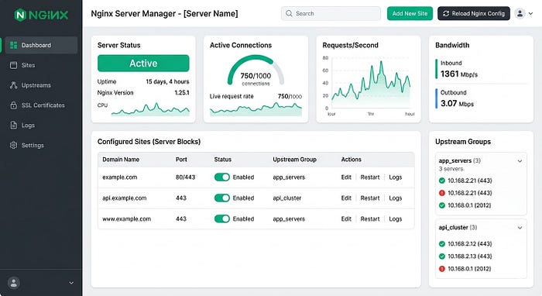This screenshot has height=296, width=542.
Task: Click the sidebar bottom user avatar
Action: click(14, 283)
